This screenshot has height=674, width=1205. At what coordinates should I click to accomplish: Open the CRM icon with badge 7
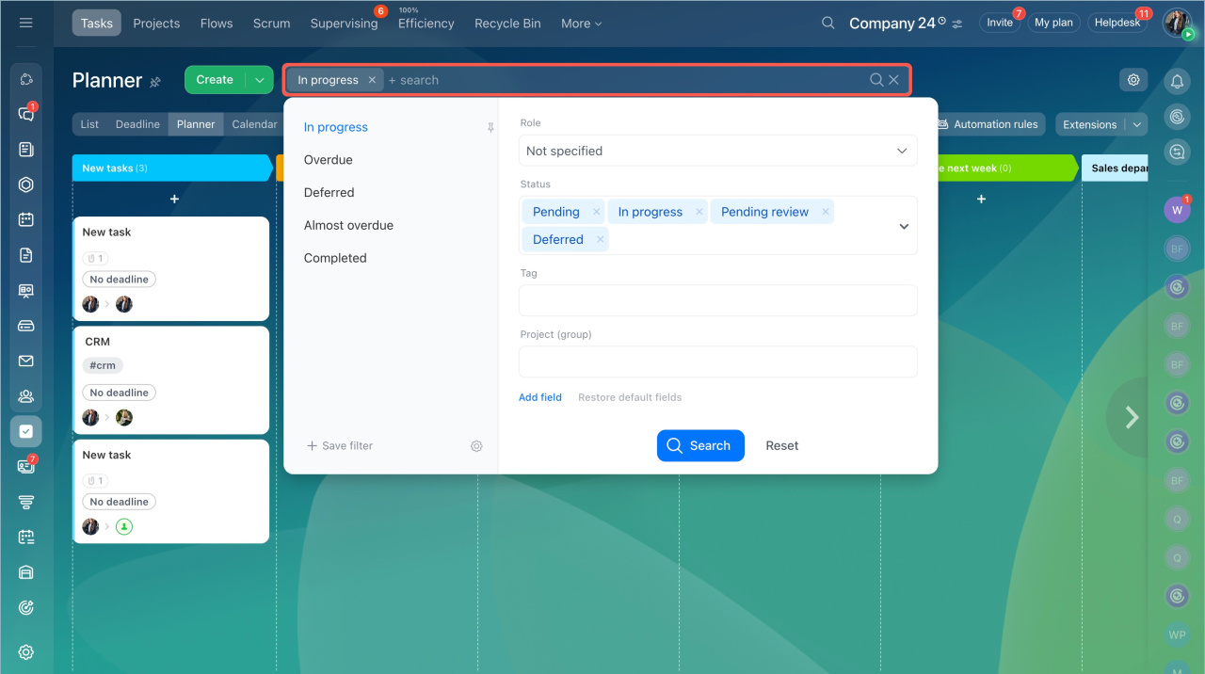tap(26, 466)
